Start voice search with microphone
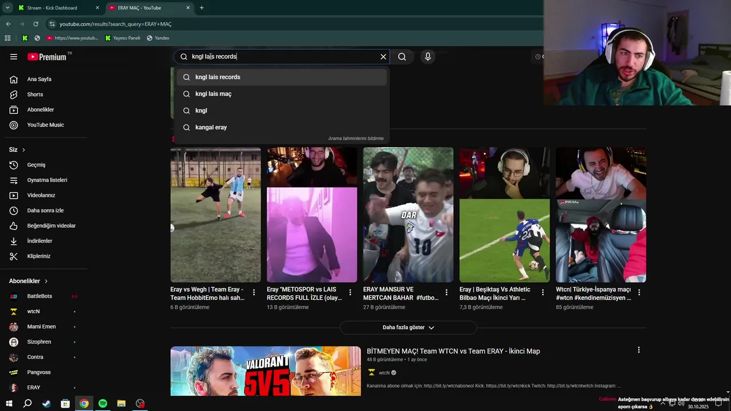731x411 pixels. 428,57
